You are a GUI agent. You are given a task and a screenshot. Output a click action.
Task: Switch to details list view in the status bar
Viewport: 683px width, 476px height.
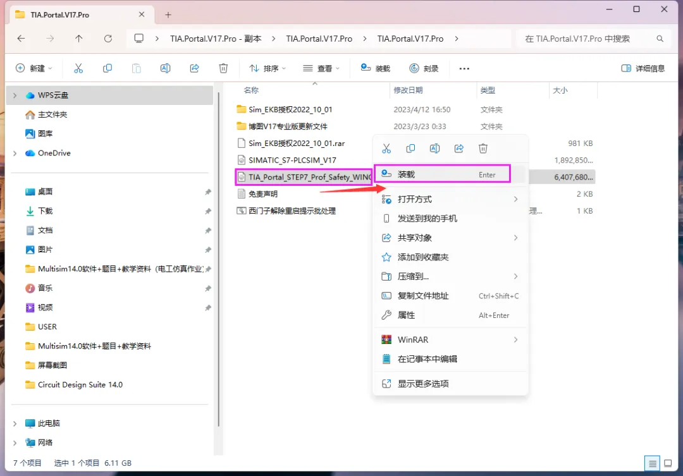(x=652, y=463)
